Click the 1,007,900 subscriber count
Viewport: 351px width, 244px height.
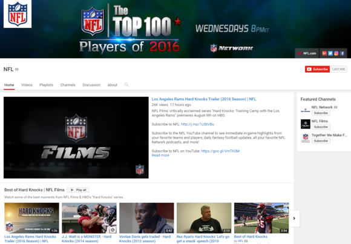coord(338,69)
